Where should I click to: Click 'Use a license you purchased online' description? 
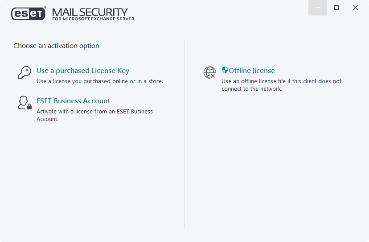click(x=100, y=81)
